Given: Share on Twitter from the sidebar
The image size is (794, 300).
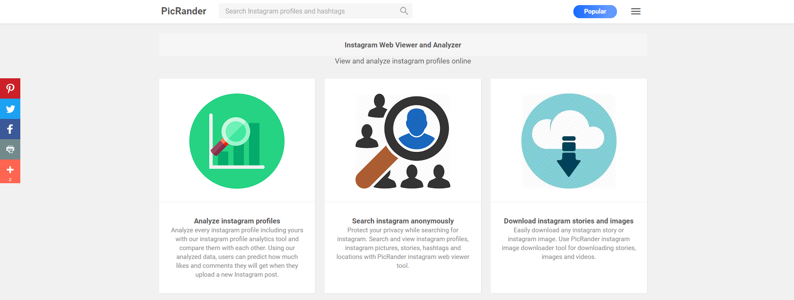Looking at the screenshot, I should 10,109.
